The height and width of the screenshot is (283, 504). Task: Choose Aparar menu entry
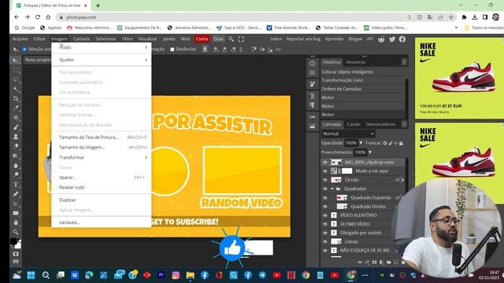click(x=102, y=178)
